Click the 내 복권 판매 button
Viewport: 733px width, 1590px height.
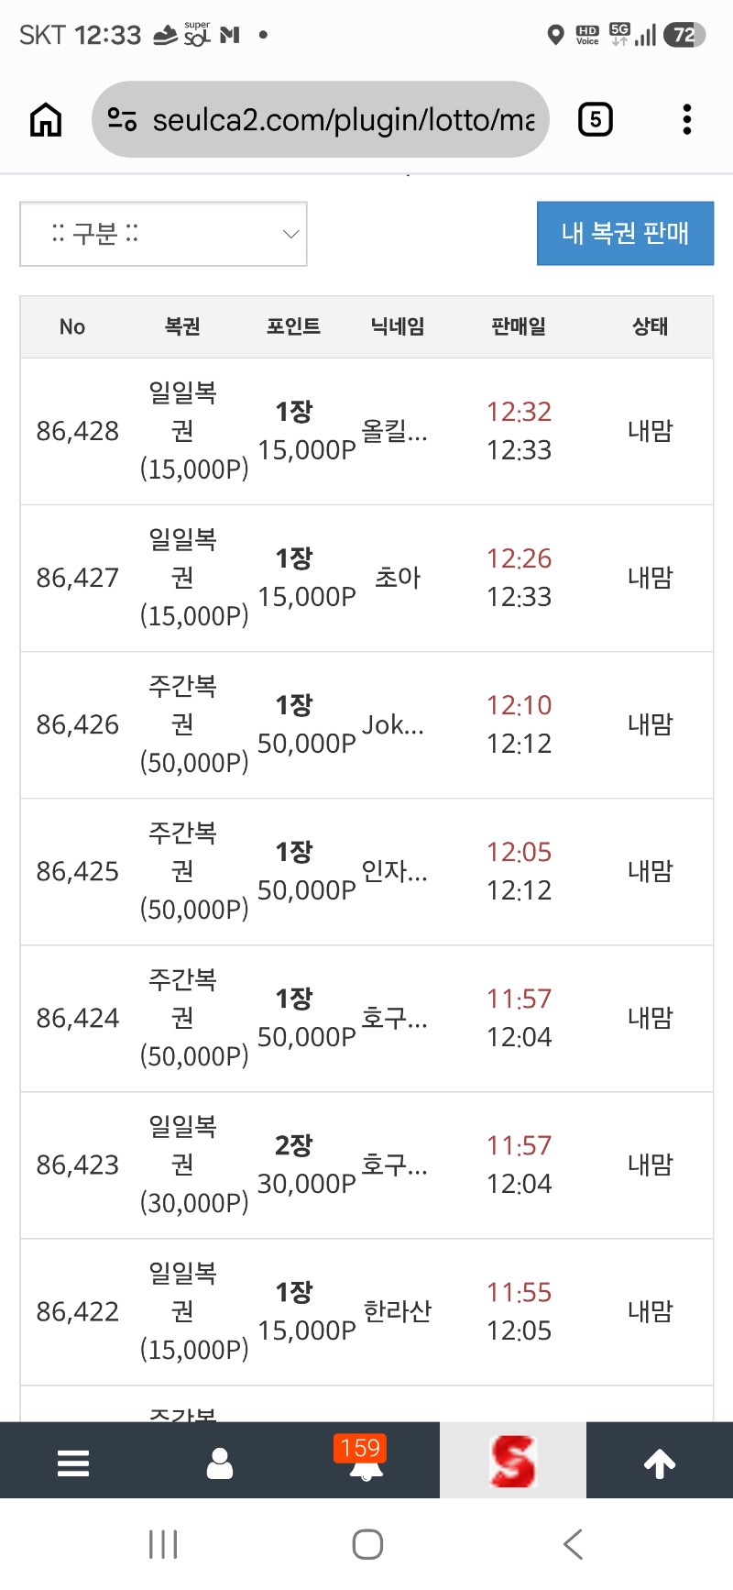tap(625, 233)
